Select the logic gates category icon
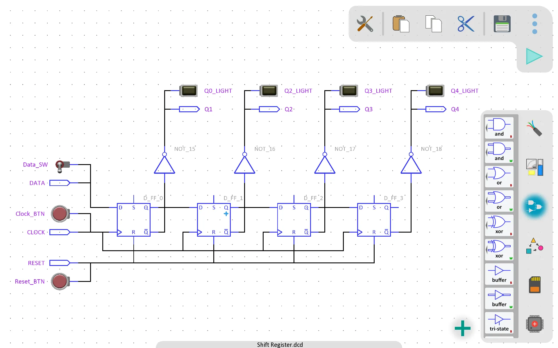This screenshot has height=348, width=558. [535, 206]
